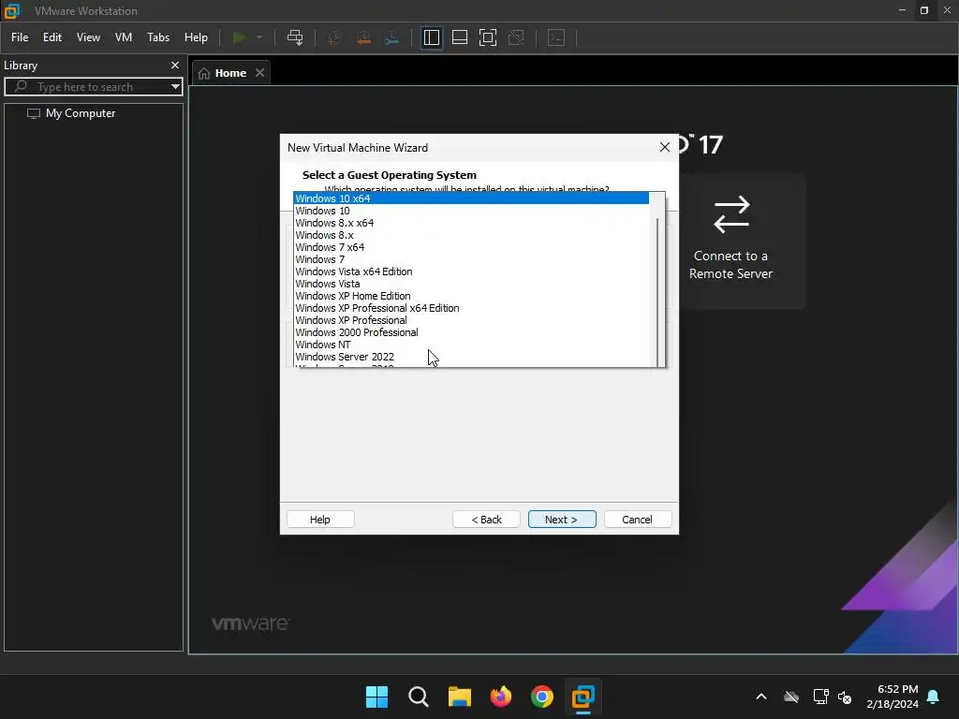Open the VM menu

(124, 37)
